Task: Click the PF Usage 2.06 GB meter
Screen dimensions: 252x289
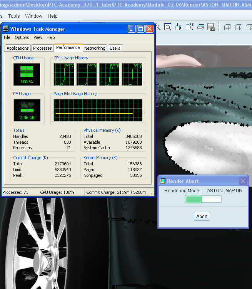Action: coord(27,110)
